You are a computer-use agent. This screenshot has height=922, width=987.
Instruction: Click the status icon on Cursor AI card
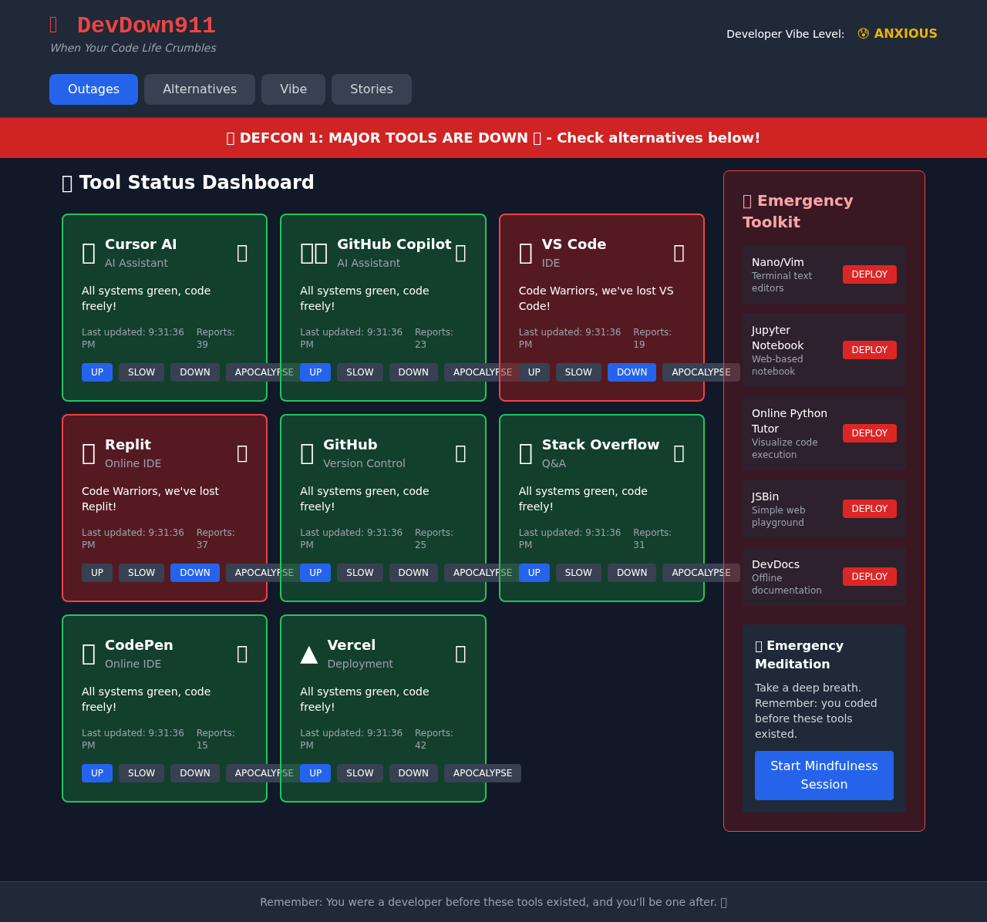(x=242, y=253)
